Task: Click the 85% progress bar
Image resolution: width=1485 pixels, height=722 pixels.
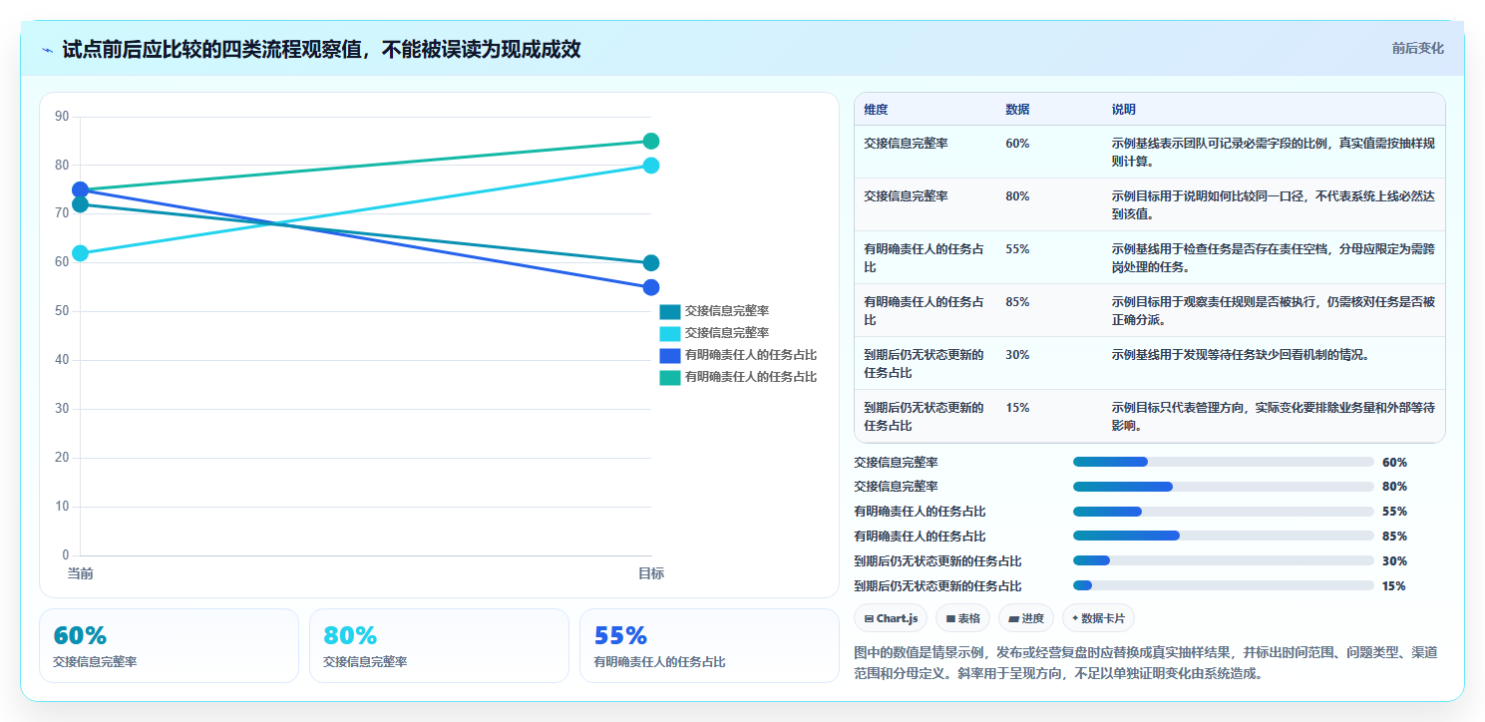Action: (x=1223, y=536)
